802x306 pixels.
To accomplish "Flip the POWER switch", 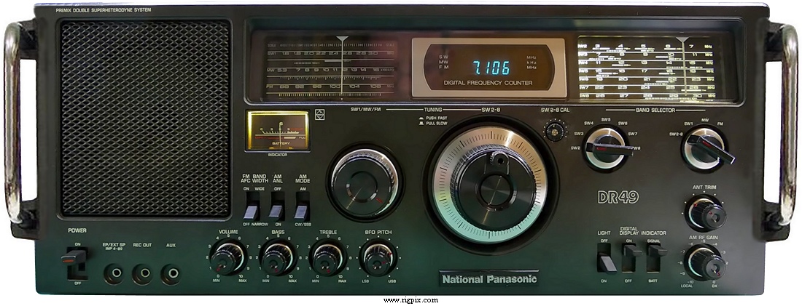I will (x=76, y=263).
